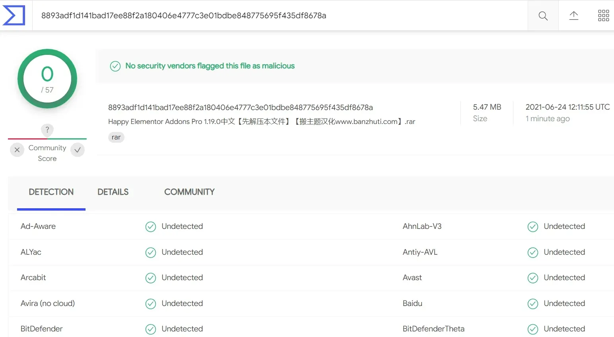Viewport: 614px width, 337px height.
Task: Select the 'BitDefenderTheta' vendor name
Action: click(x=433, y=329)
